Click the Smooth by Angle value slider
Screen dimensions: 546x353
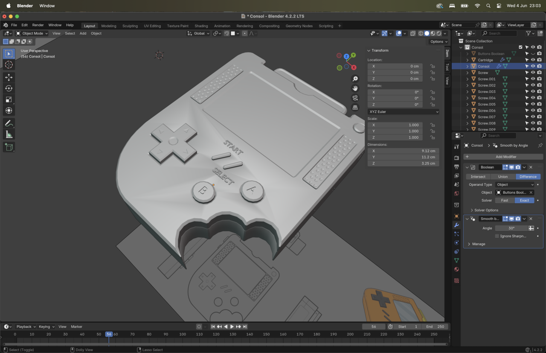[511, 228]
